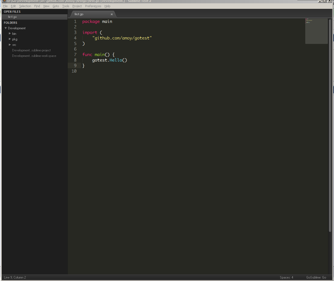Change indentation via Spaces: 4
Image resolution: width=334 pixels, height=281 pixels.
click(x=286, y=277)
